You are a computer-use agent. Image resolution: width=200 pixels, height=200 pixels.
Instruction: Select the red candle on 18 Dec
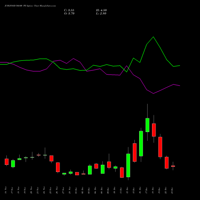click(x=154, y=130)
